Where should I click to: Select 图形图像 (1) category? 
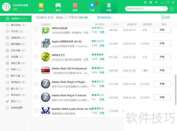(16, 44)
